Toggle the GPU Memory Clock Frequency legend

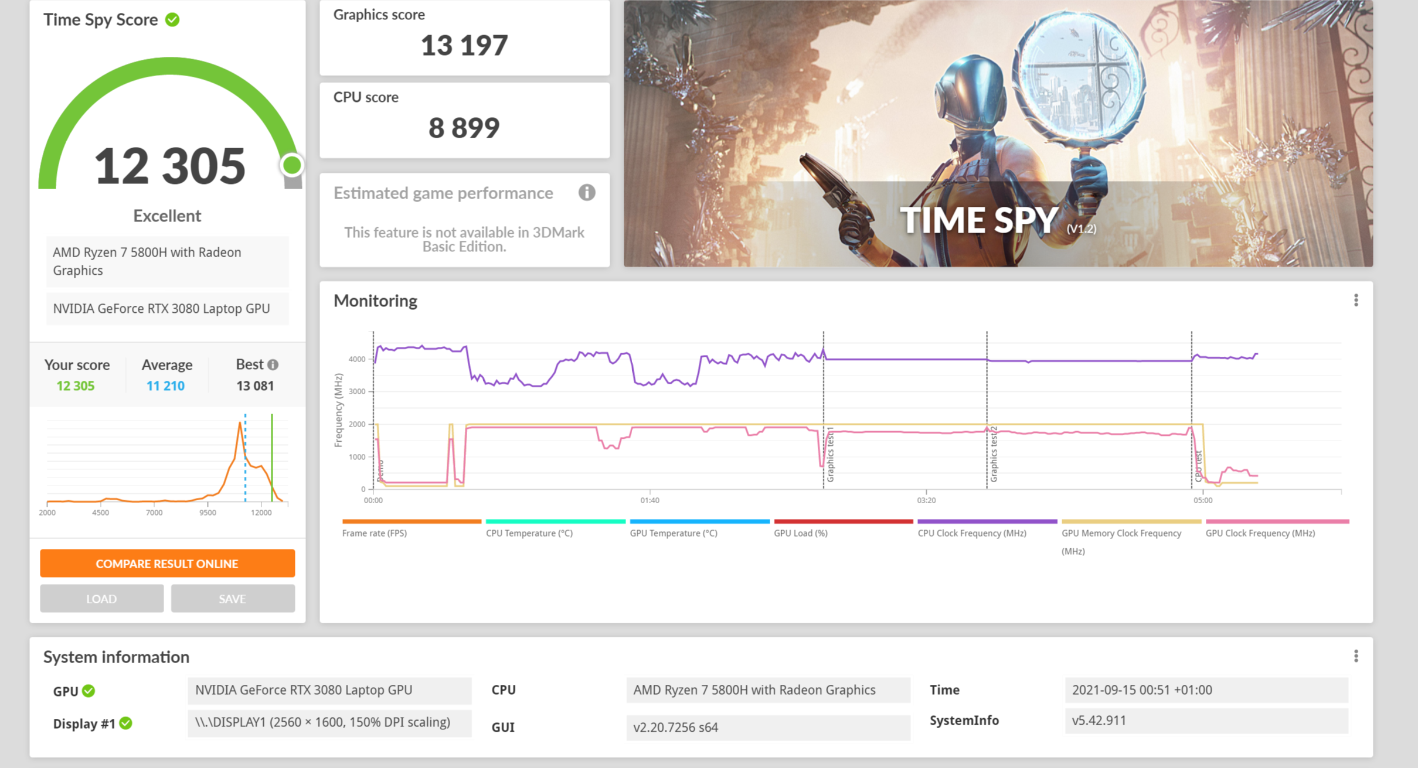point(1121,533)
